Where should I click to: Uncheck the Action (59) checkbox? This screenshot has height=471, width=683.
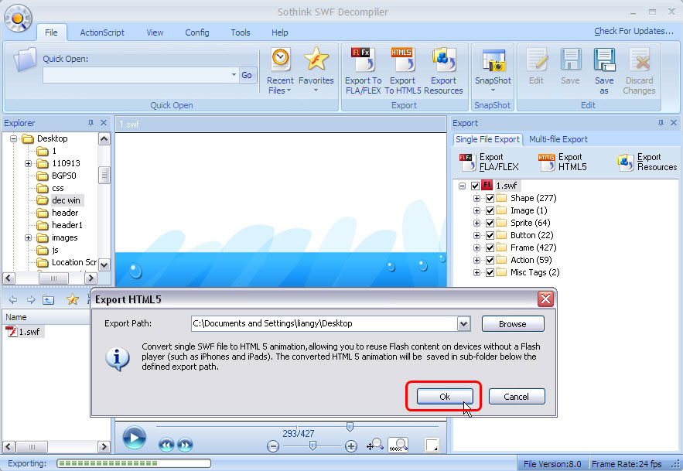coord(490,260)
